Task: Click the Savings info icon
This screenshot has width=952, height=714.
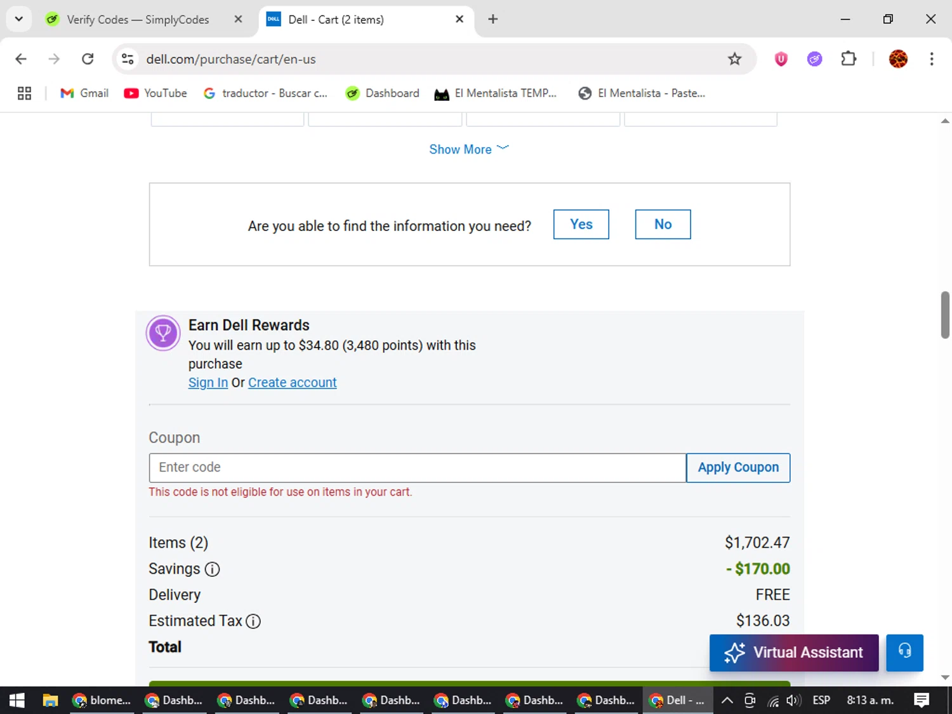Action: tap(213, 569)
